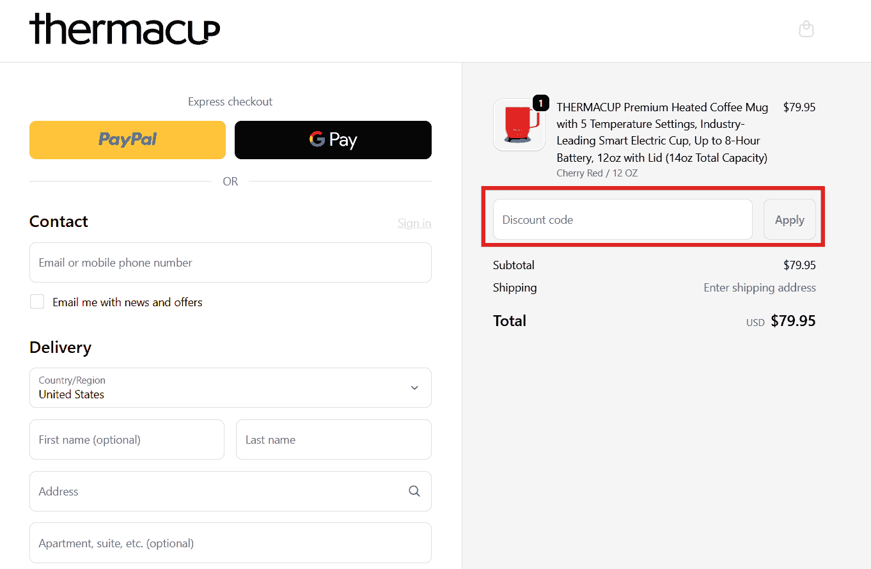This screenshot has width=871, height=569.
Task: Click the First name (optional) field
Action: [127, 439]
